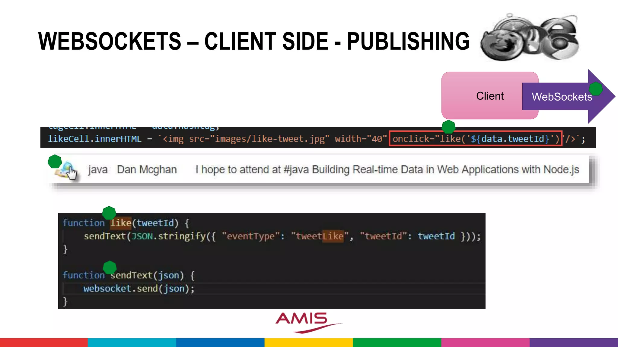
Task: Select the slide title 'WEBSOCKETS – CLIENT SIDE - PUBLISHING'
Action: coord(254,41)
